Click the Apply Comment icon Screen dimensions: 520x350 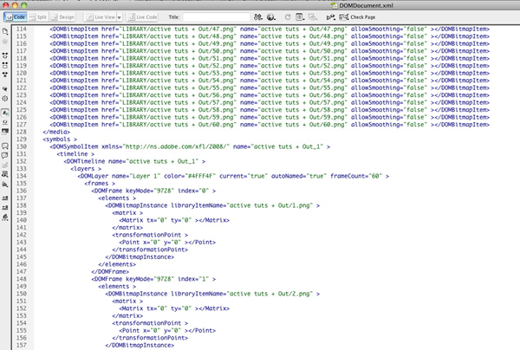point(5,146)
